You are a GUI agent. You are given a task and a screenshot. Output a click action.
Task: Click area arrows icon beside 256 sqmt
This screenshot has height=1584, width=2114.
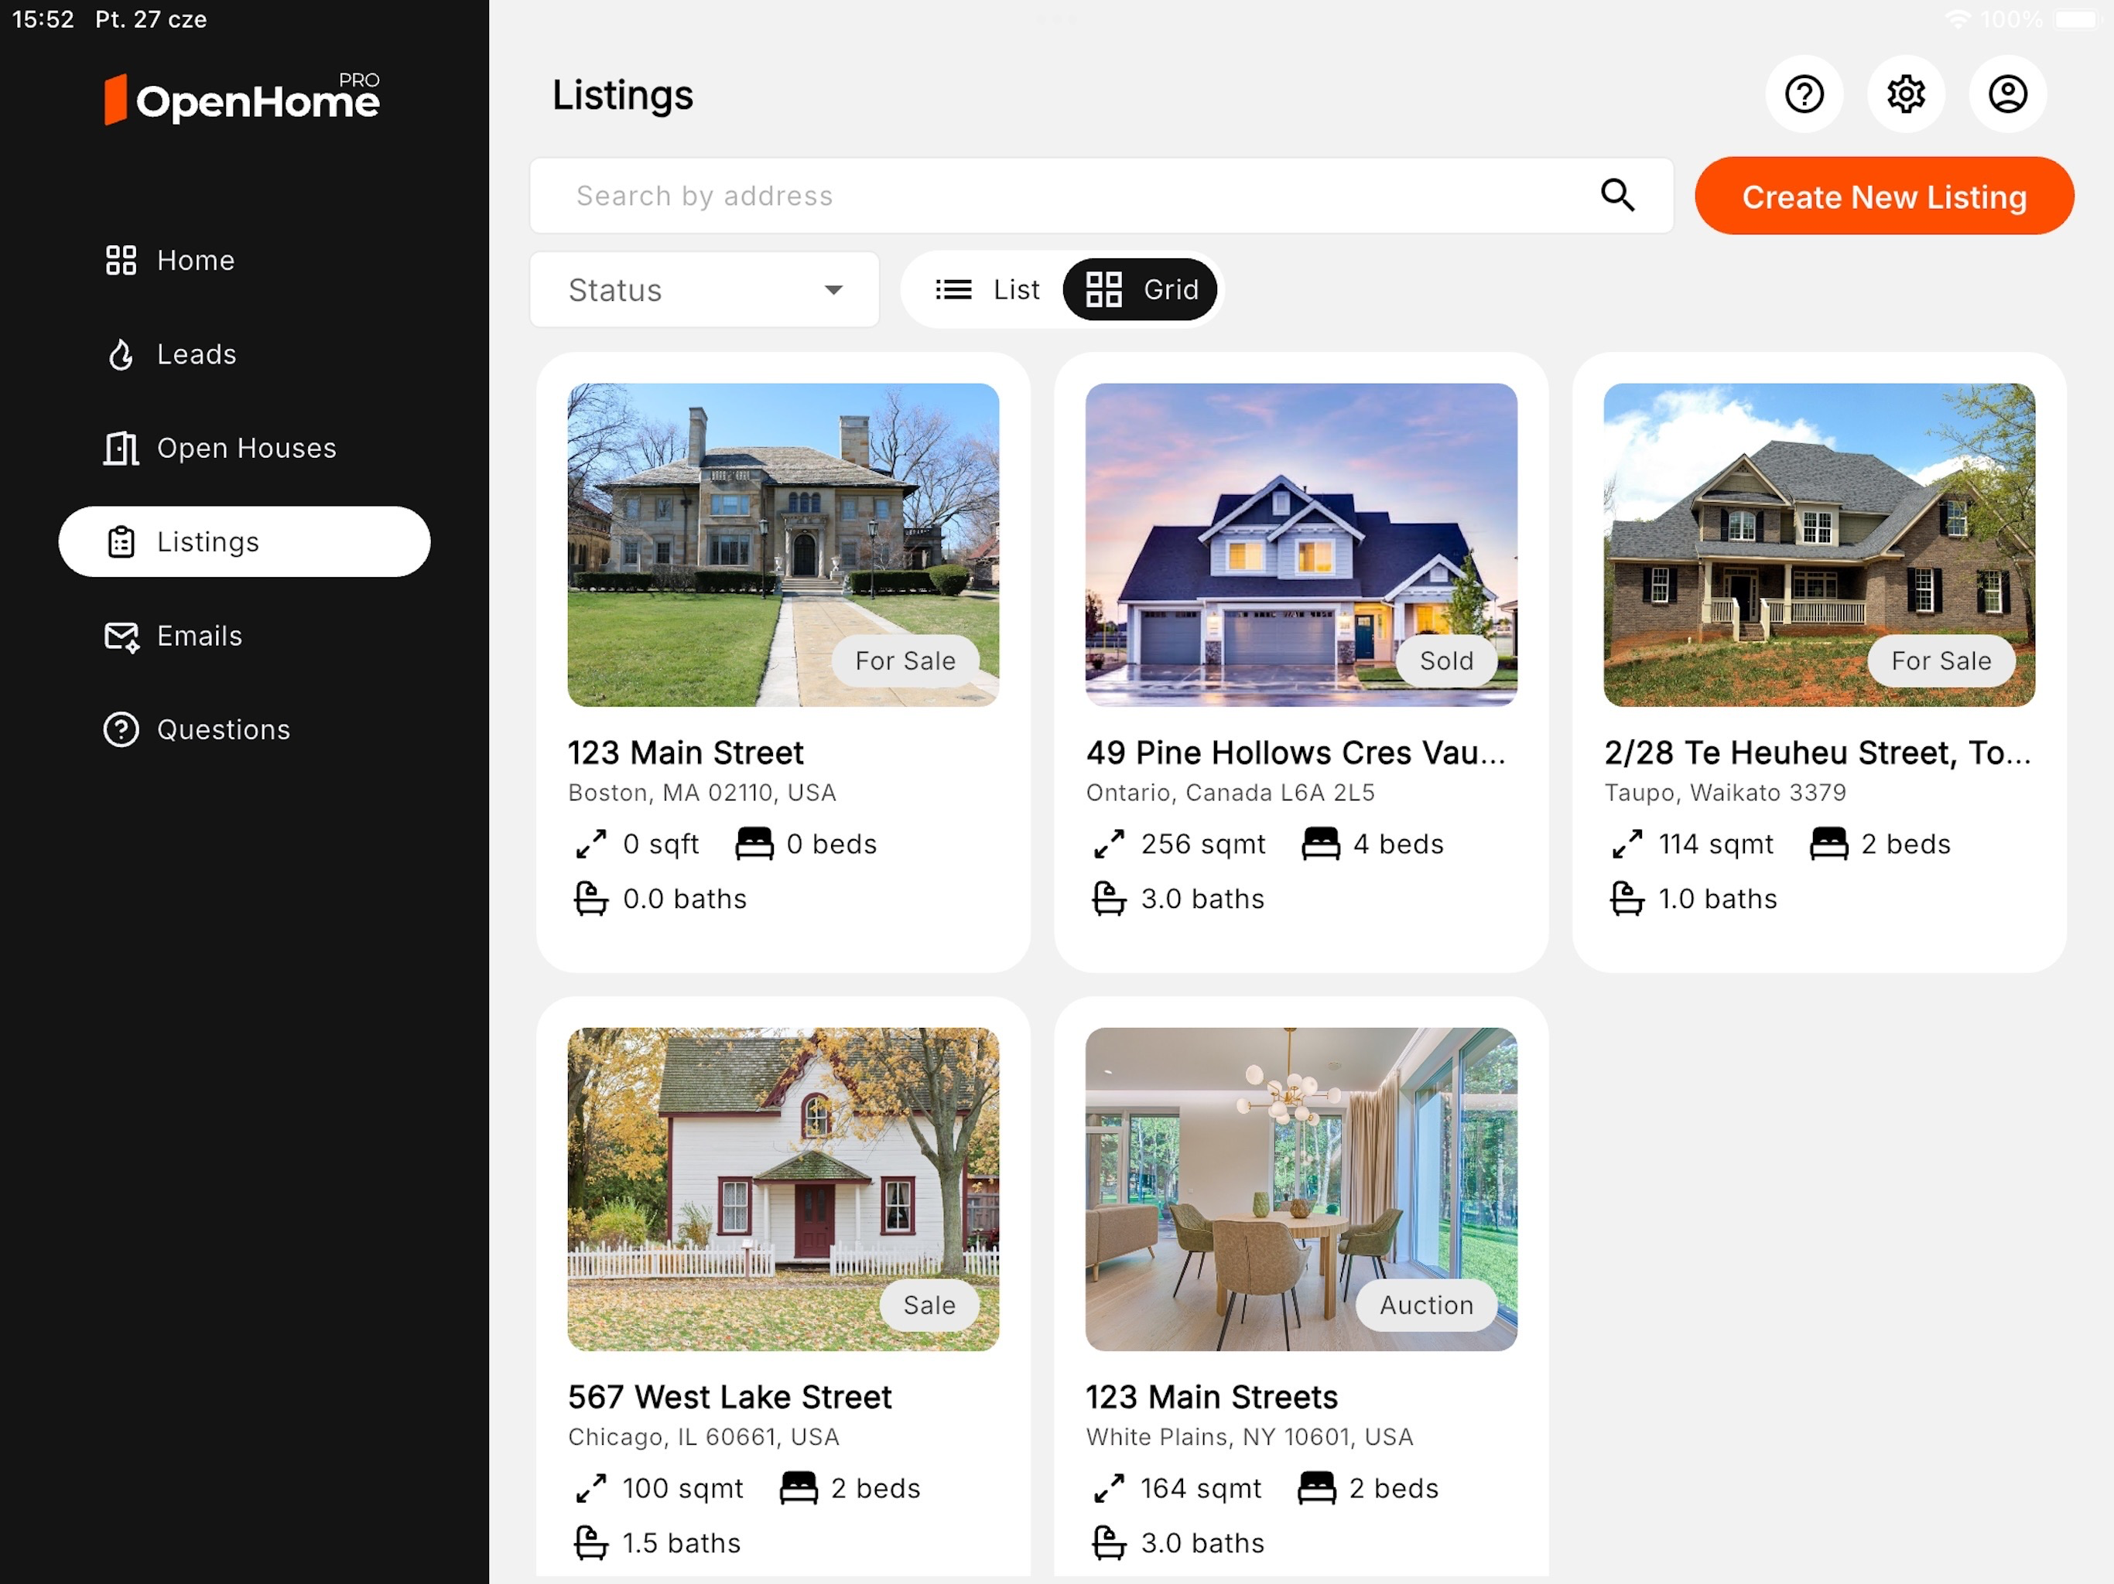(1109, 844)
